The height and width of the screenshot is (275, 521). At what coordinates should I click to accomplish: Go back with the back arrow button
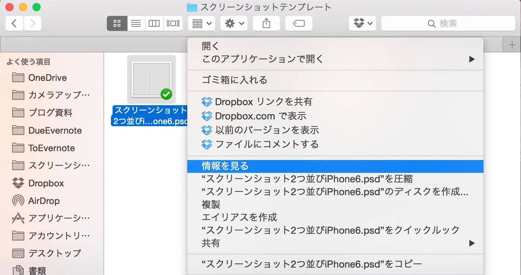pyautogui.click(x=14, y=23)
